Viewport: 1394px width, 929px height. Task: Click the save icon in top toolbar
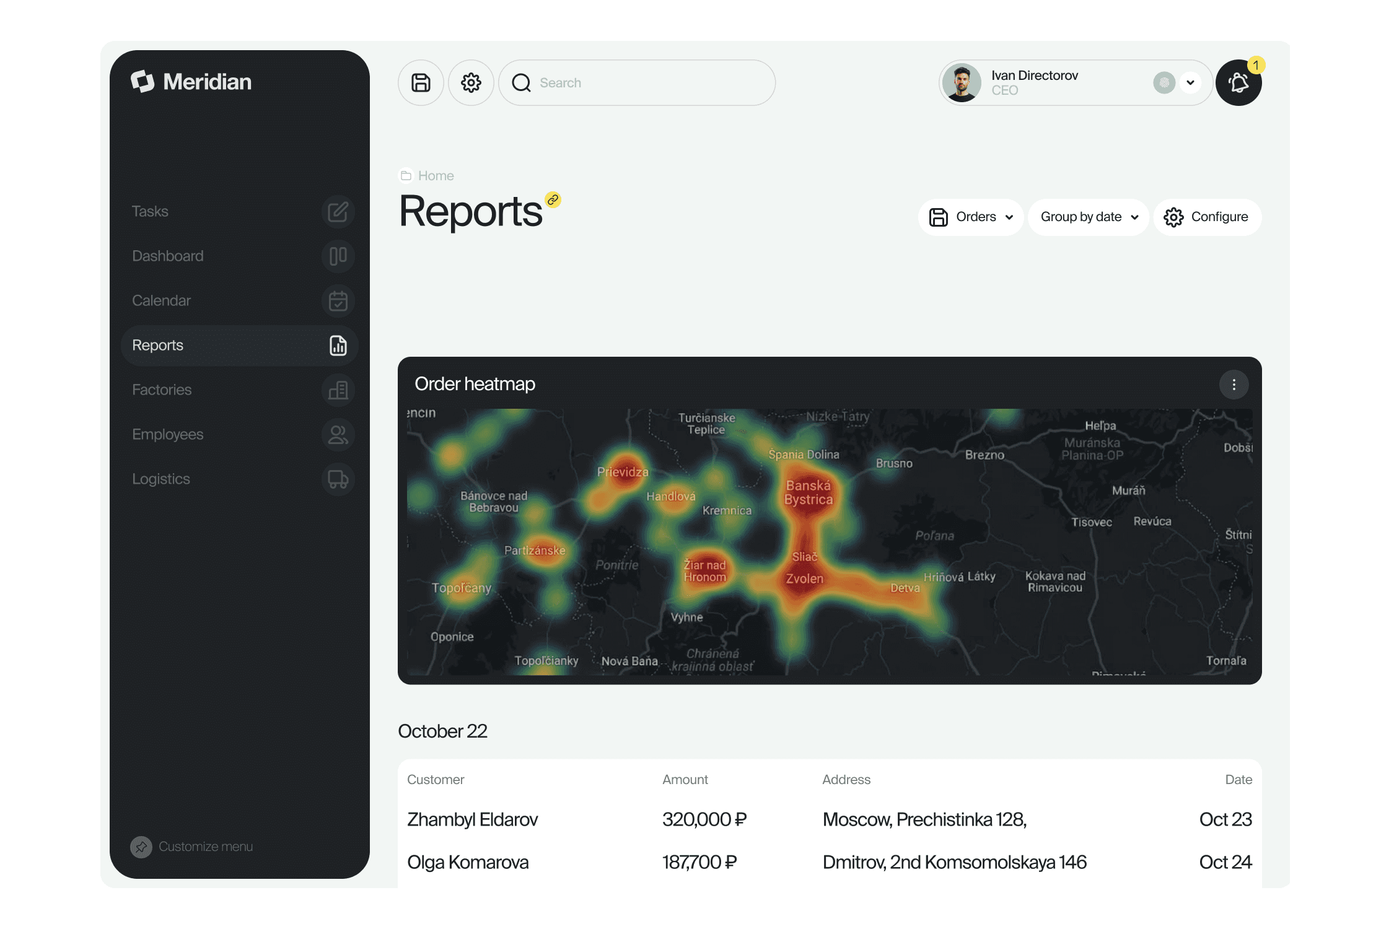click(x=421, y=82)
